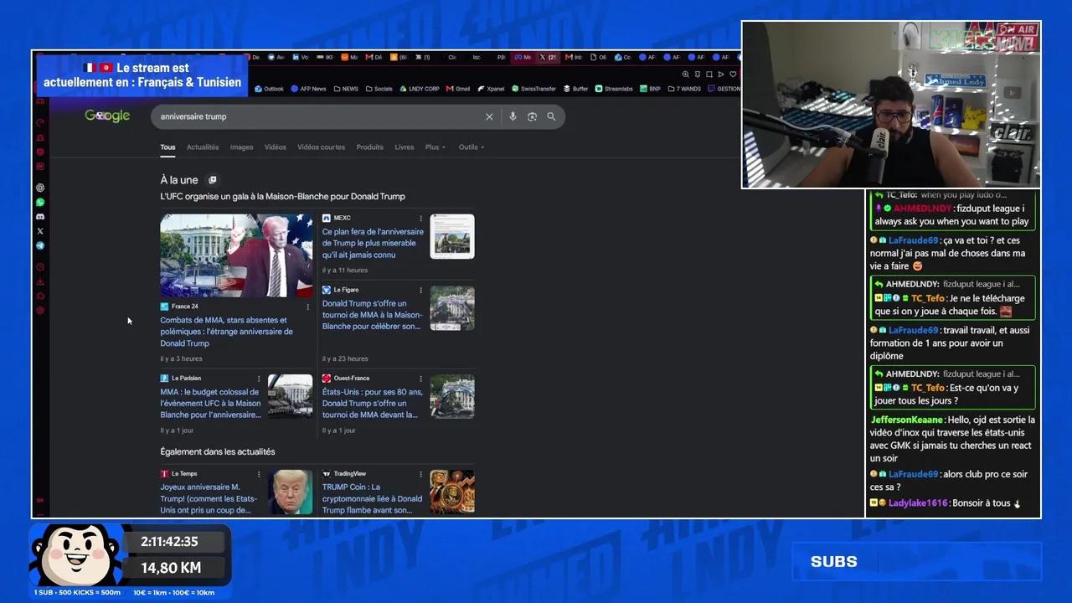
Task: Switch to the X browser tab
Action: pos(548,57)
